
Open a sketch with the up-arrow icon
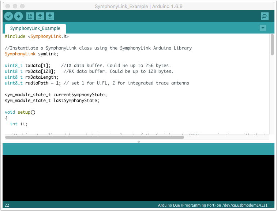pyautogui.click(x=40, y=16)
